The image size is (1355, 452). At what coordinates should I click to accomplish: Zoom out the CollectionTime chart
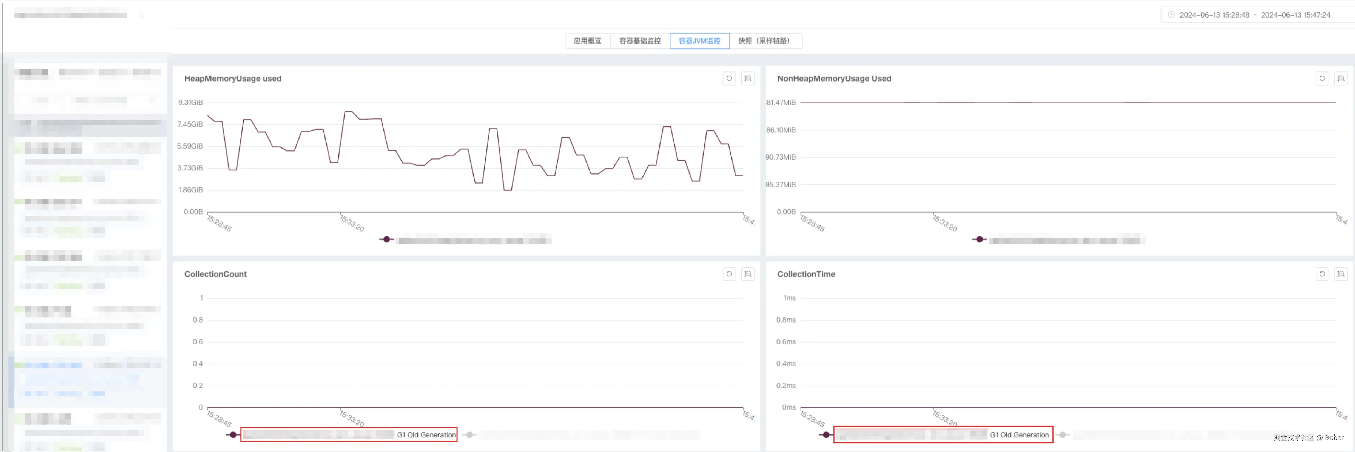tap(1340, 274)
